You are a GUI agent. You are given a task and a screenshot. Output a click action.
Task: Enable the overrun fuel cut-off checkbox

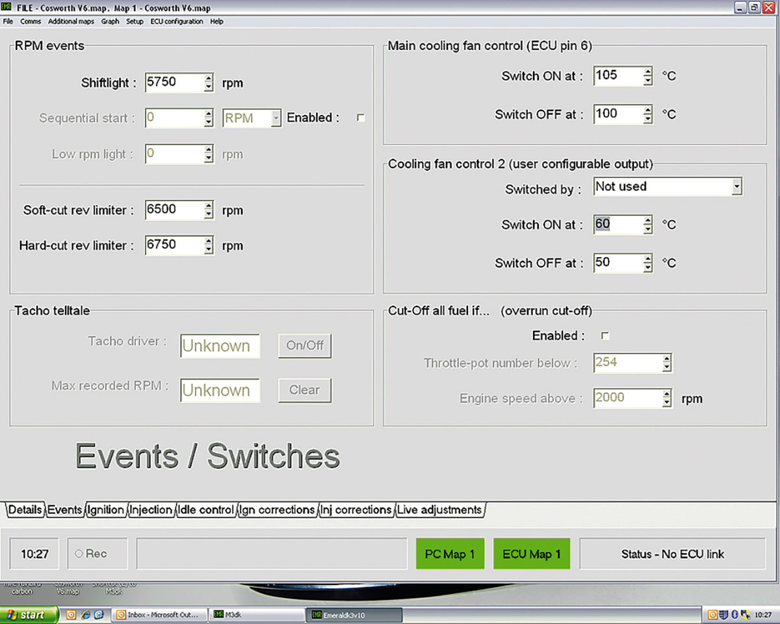(605, 336)
